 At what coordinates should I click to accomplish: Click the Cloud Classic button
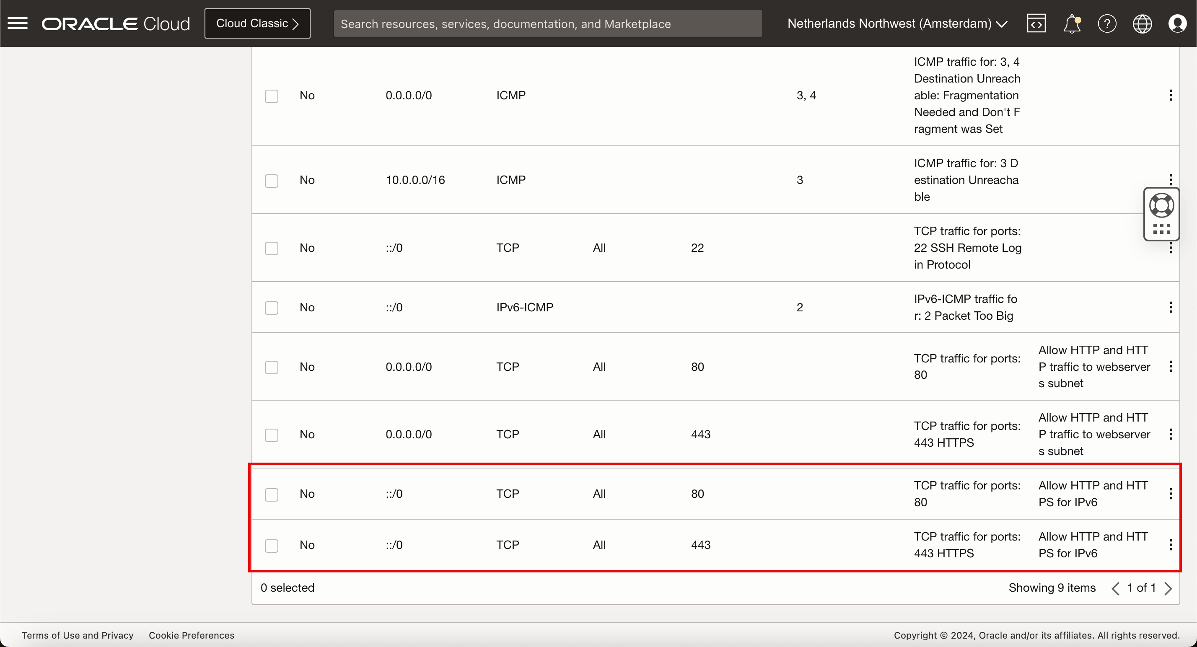[x=257, y=23]
